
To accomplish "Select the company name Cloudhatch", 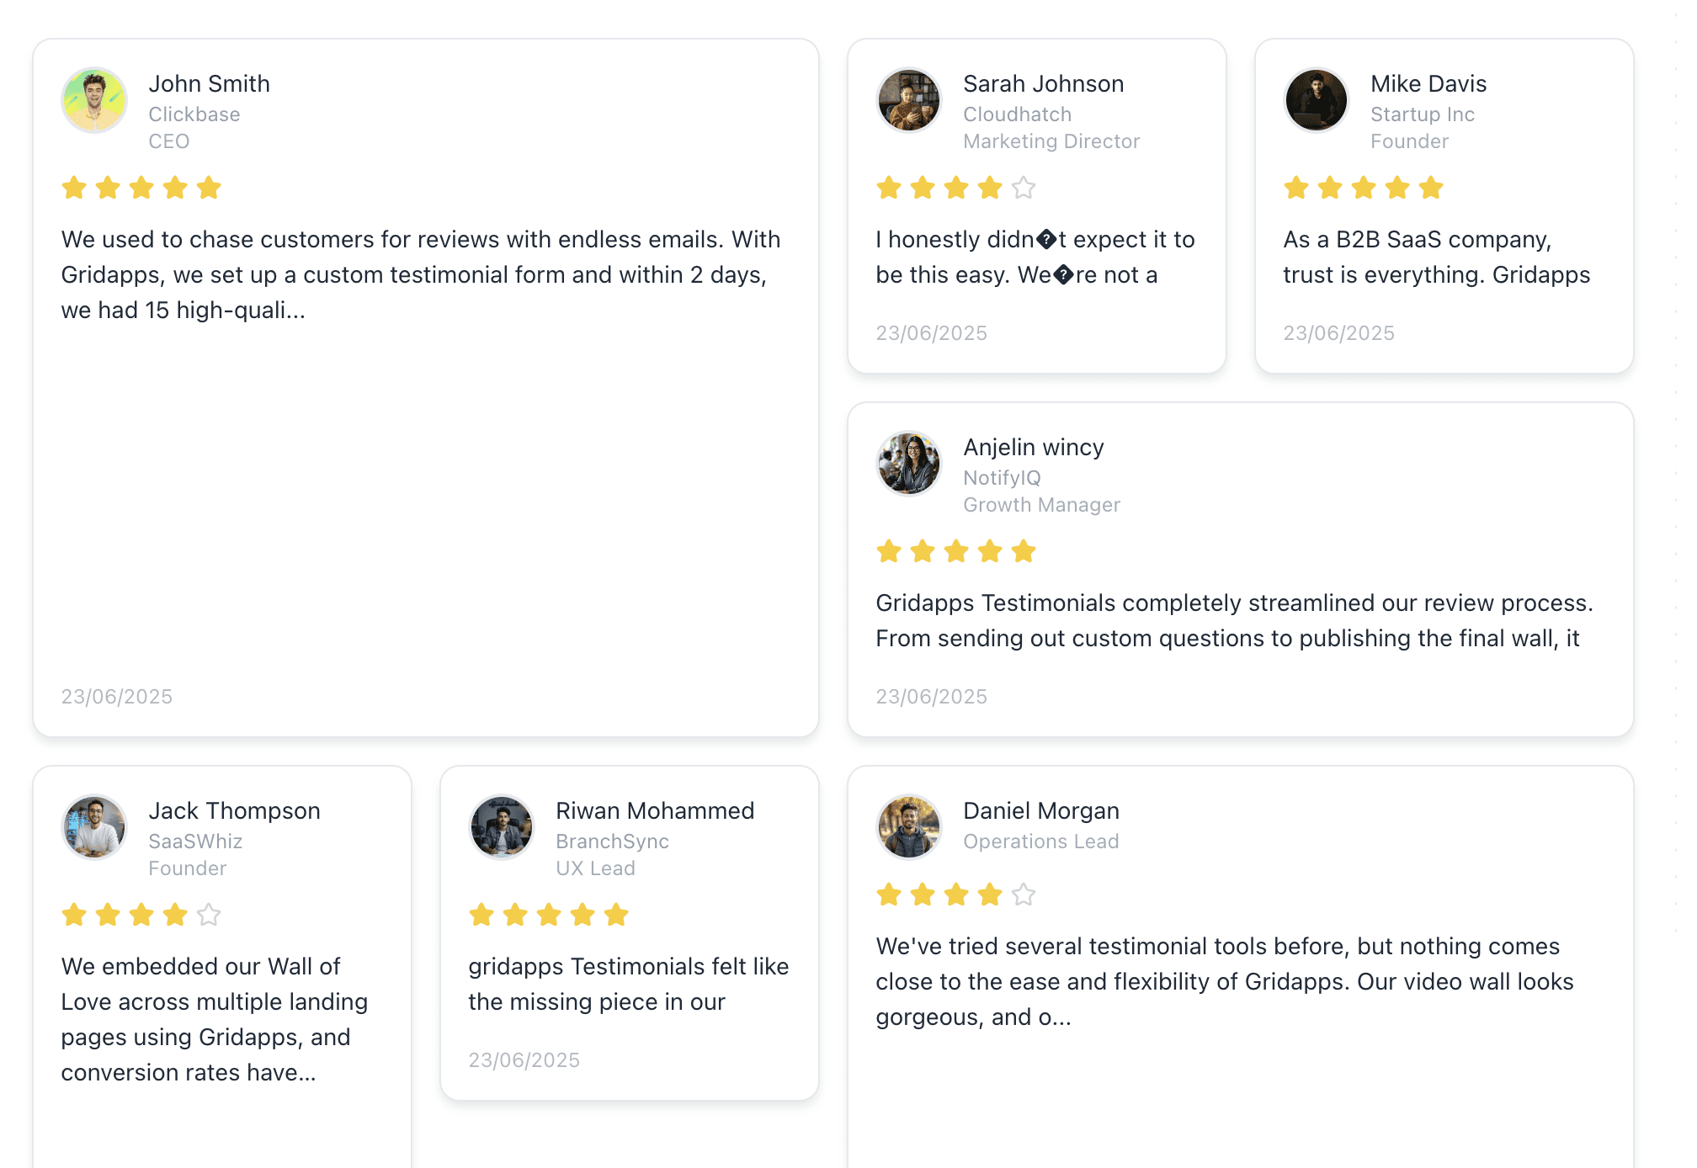I will click(1017, 114).
